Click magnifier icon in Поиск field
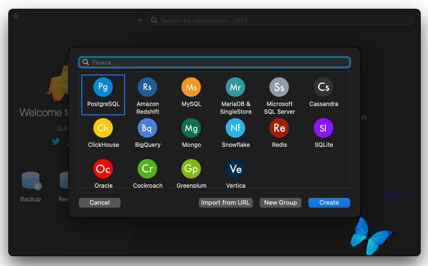 [x=86, y=62]
